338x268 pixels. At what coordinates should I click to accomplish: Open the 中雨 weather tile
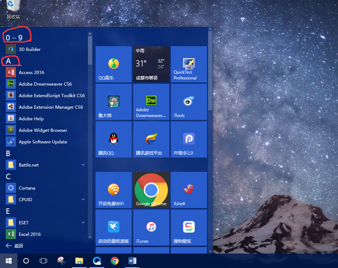[151, 64]
